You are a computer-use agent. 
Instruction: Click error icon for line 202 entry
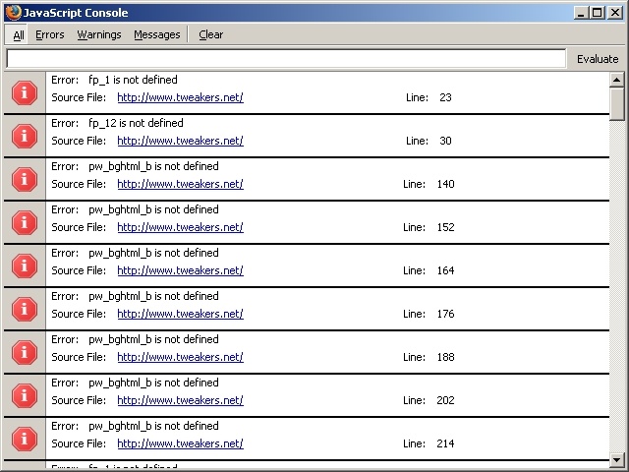tap(25, 395)
